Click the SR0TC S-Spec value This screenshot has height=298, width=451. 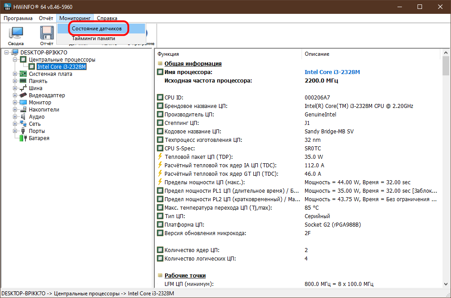(313, 149)
